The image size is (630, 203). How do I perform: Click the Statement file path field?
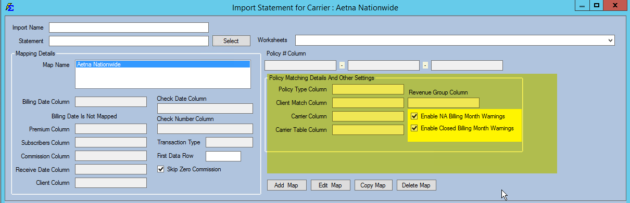click(x=129, y=41)
